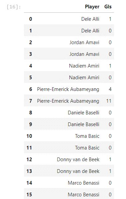Image resolution: width=126 pixels, height=199 pixels.
Task: Click row index 11
Action: click(29, 148)
